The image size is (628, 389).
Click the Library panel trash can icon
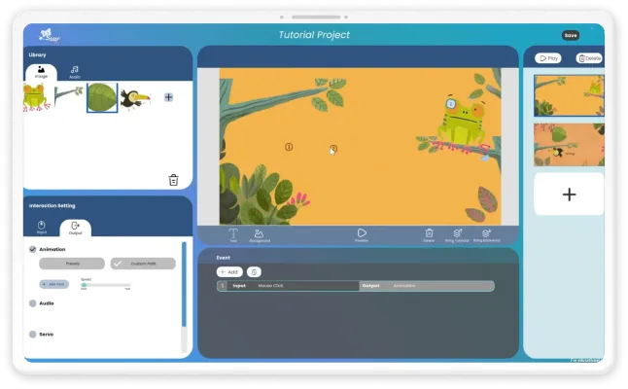coord(173,180)
